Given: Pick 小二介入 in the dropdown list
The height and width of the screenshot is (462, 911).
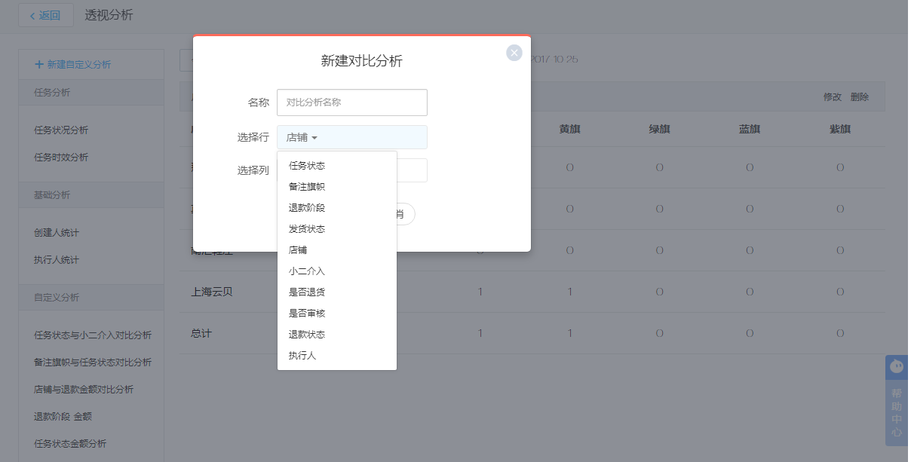Looking at the screenshot, I should click(307, 271).
